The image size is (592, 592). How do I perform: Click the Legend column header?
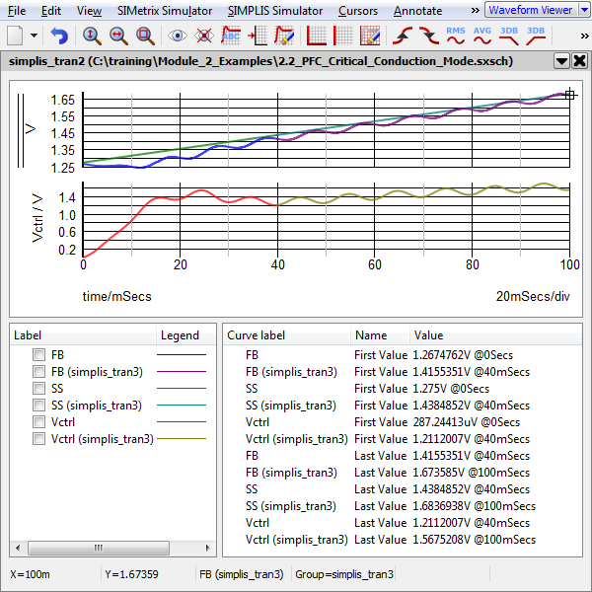[x=180, y=335]
